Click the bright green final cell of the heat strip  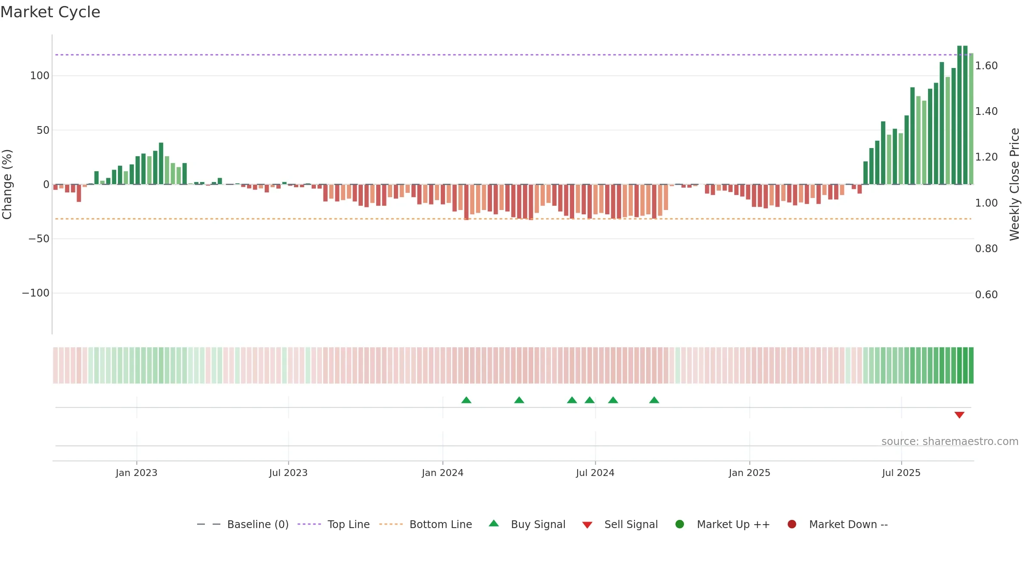[971, 365]
